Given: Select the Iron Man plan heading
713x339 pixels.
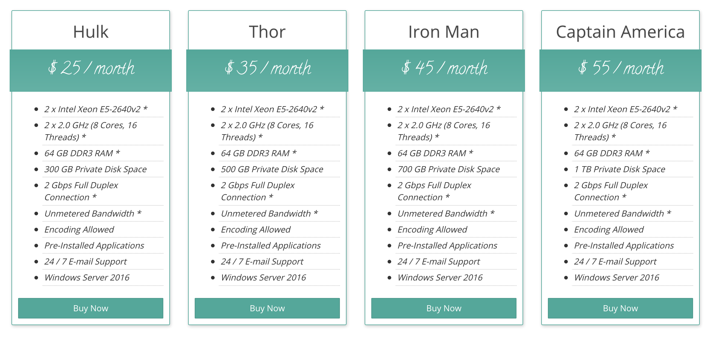Looking at the screenshot, I should click(444, 32).
